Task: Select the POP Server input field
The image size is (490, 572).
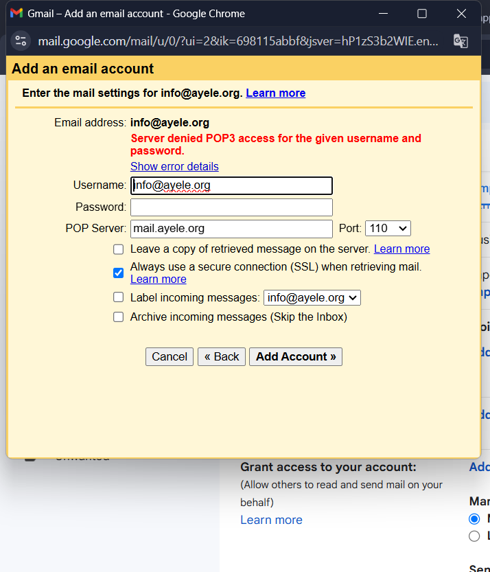Action: (x=231, y=229)
